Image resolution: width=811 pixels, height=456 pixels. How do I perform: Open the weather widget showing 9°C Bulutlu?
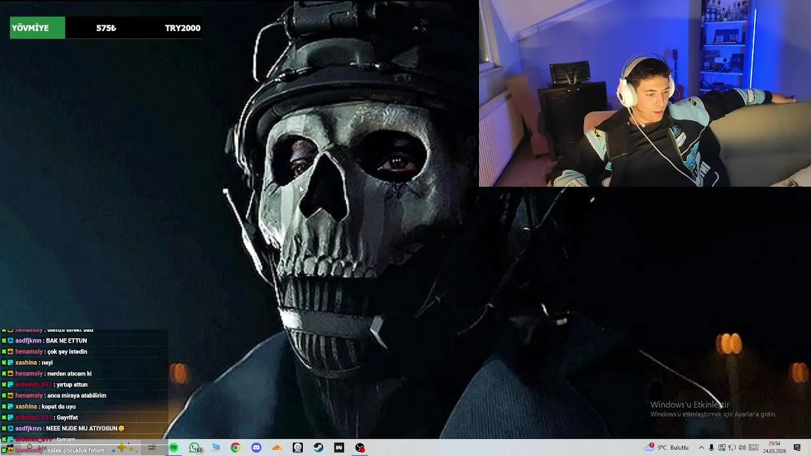(x=667, y=448)
